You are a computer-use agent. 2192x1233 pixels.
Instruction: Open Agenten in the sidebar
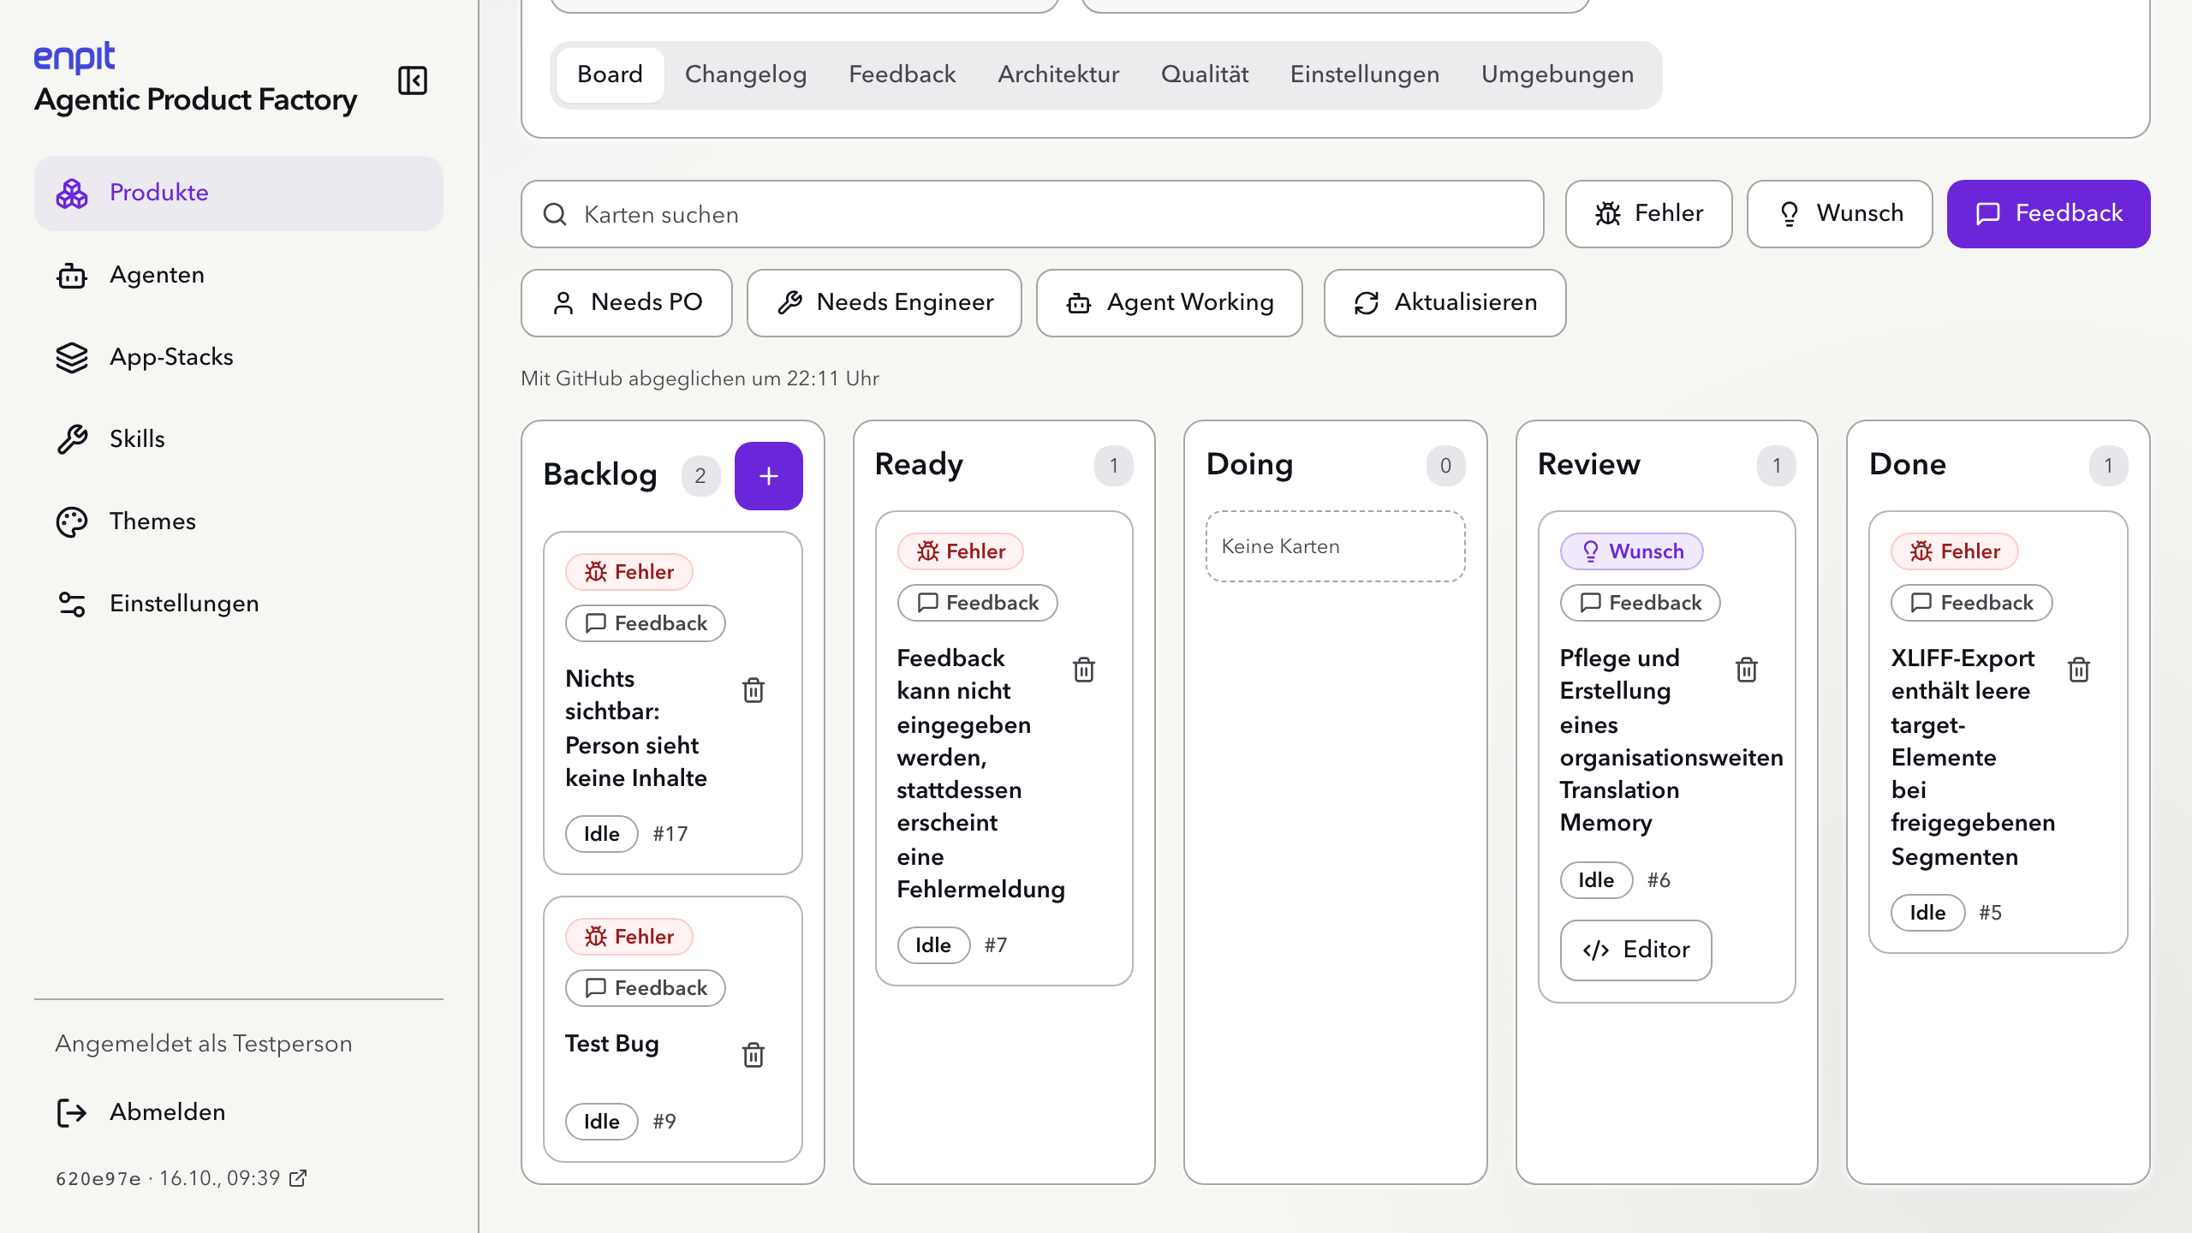point(239,275)
